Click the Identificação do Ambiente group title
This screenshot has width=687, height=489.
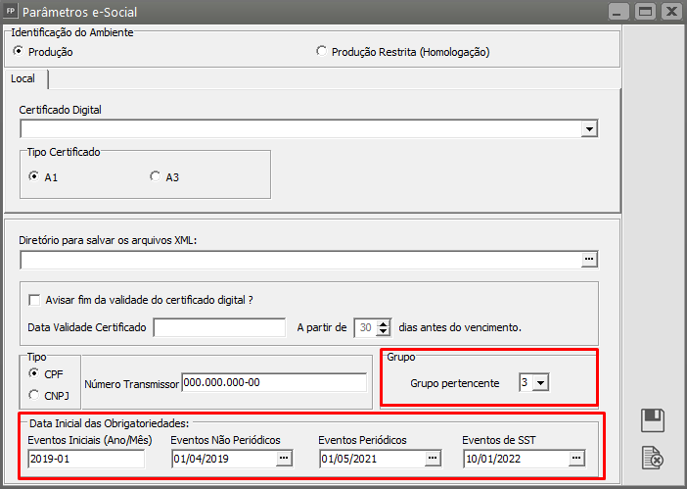(x=72, y=32)
